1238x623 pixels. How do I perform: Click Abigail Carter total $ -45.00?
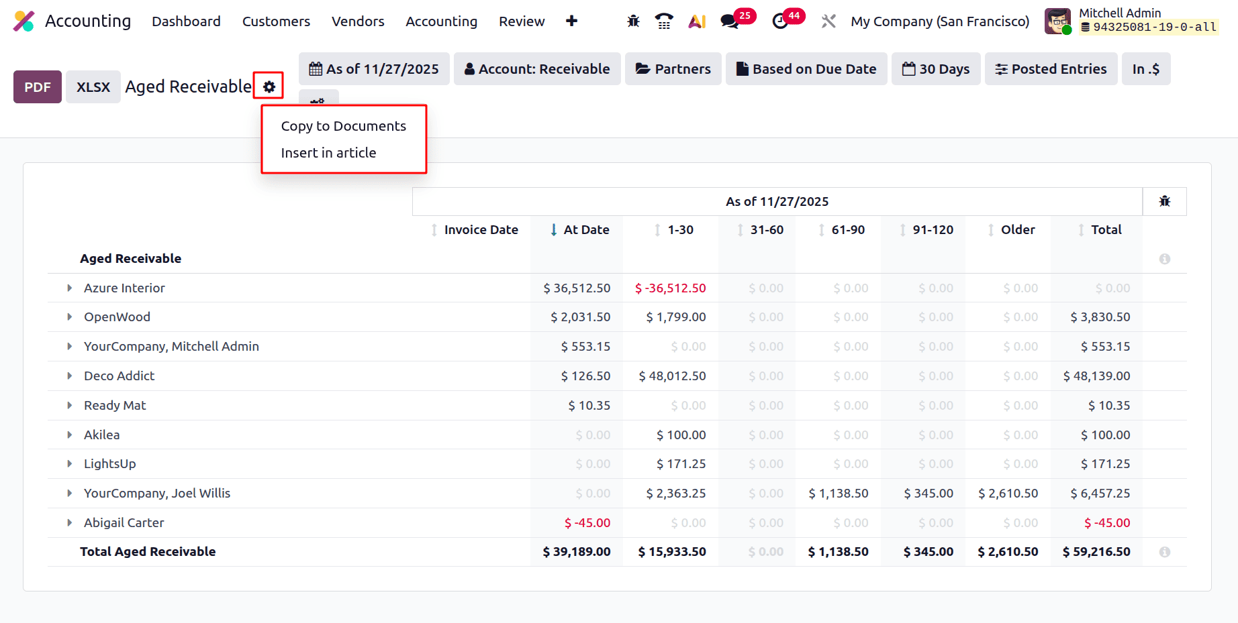[1107, 523]
